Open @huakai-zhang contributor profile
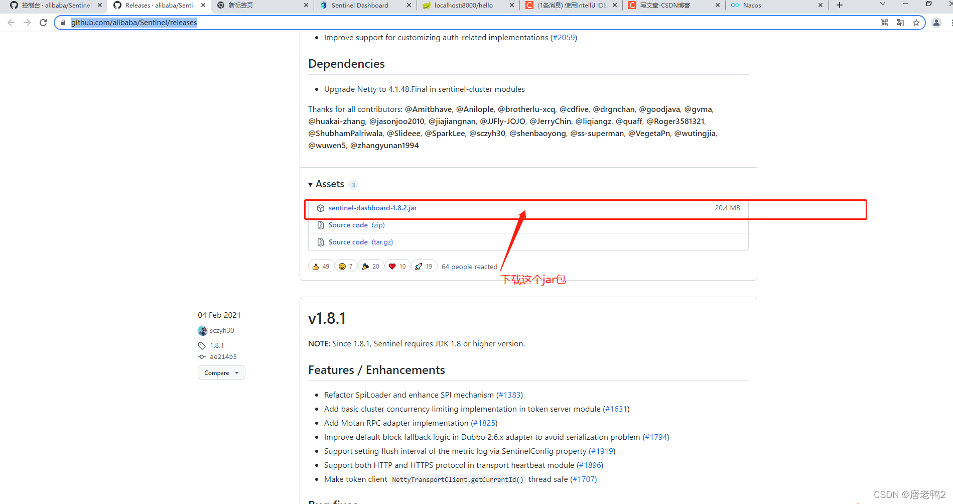The width and height of the screenshot is (953, 504). coord(337,121)
